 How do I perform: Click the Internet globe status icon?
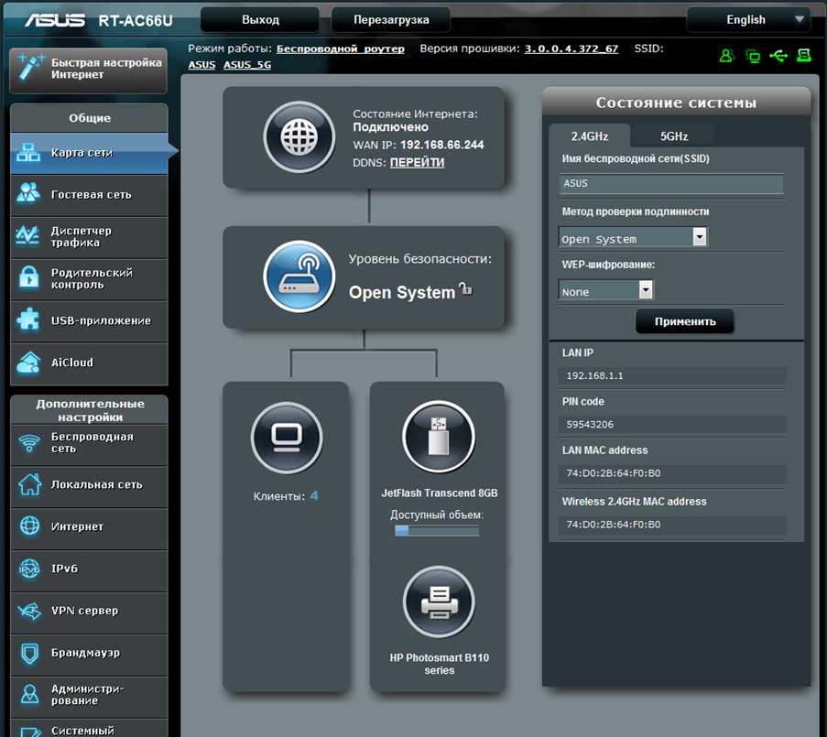coord(299,136)
